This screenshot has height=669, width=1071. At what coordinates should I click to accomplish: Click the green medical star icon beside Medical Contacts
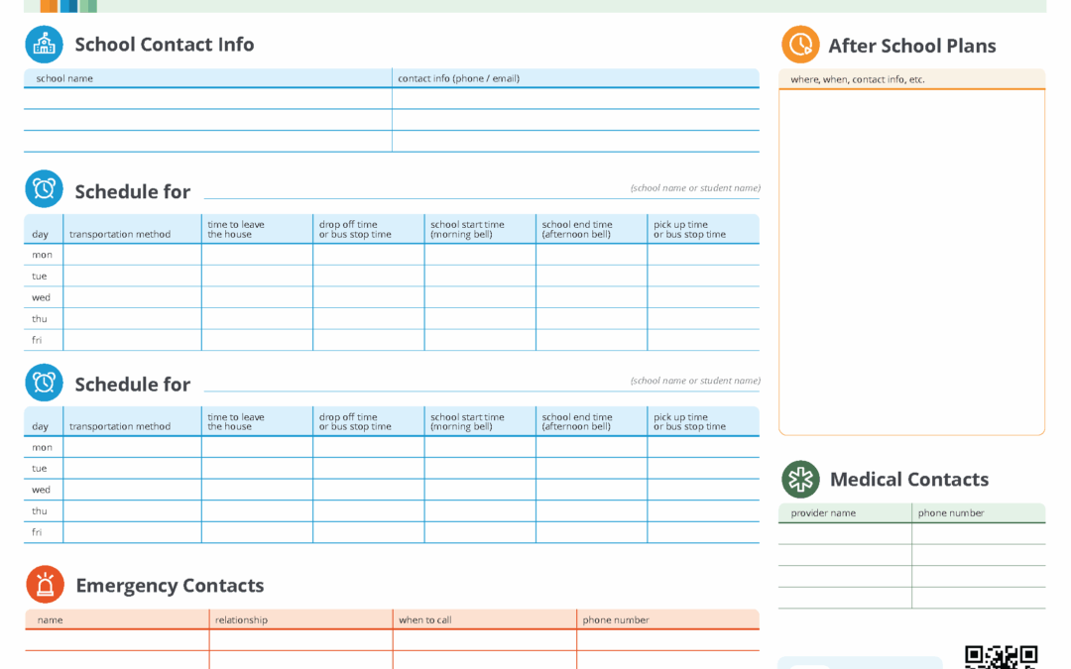[800, 479]
